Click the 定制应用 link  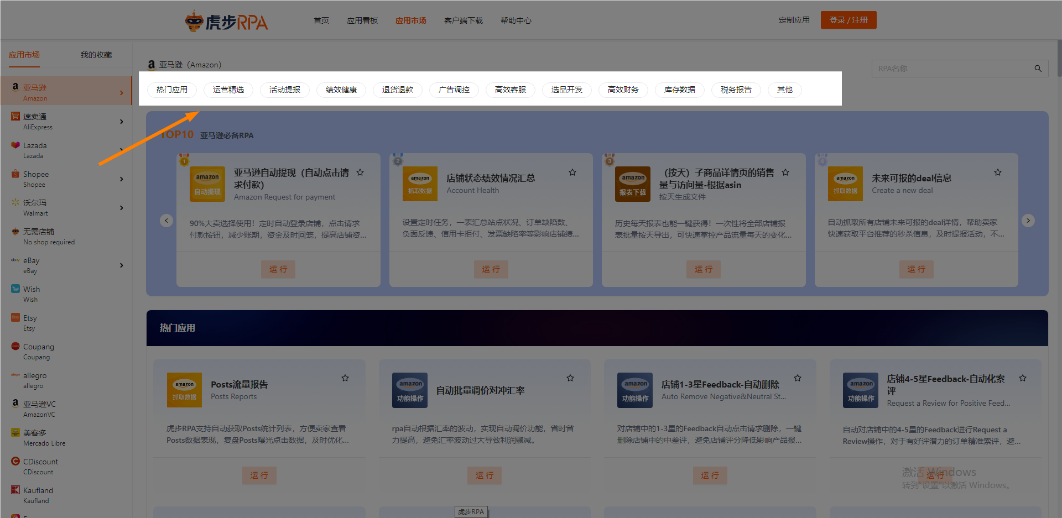click(794, 20)
